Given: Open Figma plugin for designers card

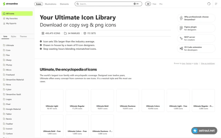Looking at the screenshot, I should tap(196, 28).
